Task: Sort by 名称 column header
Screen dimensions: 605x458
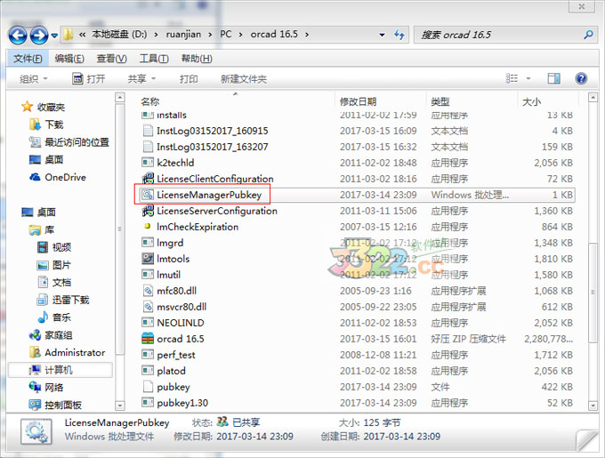Action: pos(150,101)
